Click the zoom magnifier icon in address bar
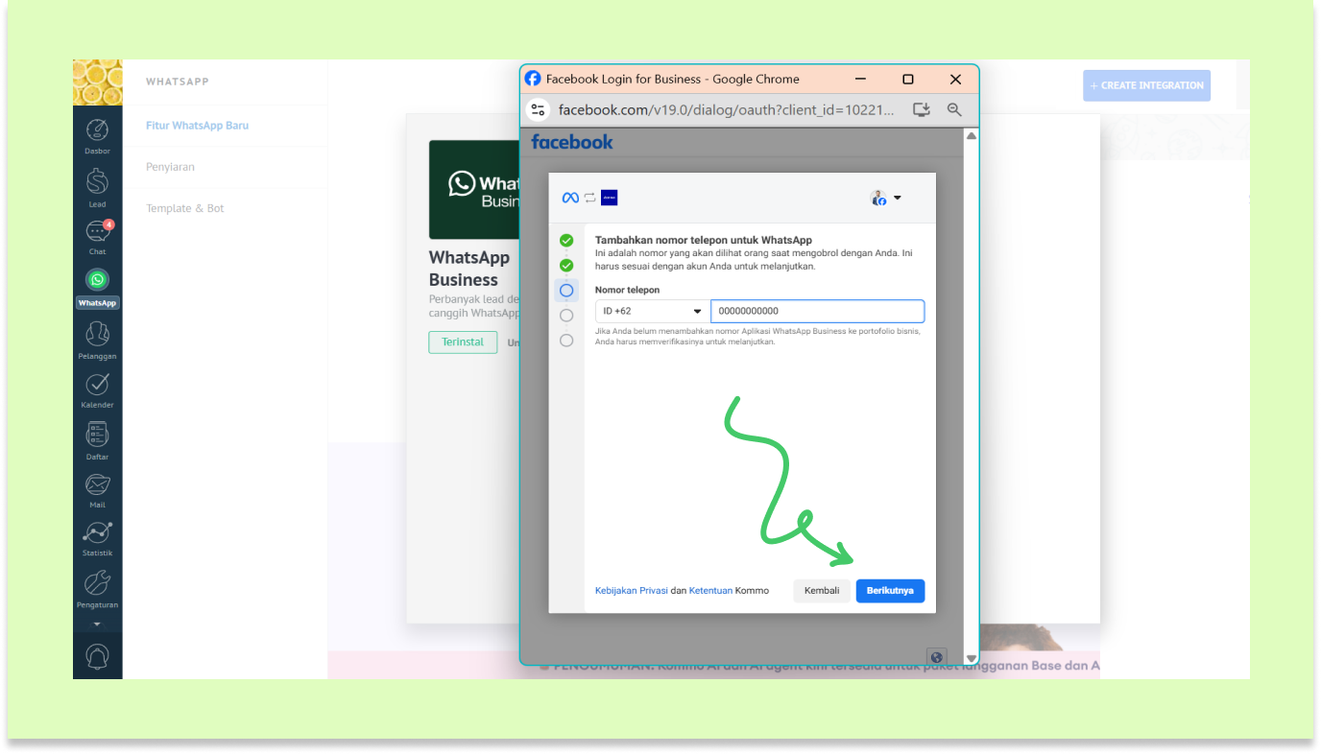1321x754 pixels. (954, 110)
